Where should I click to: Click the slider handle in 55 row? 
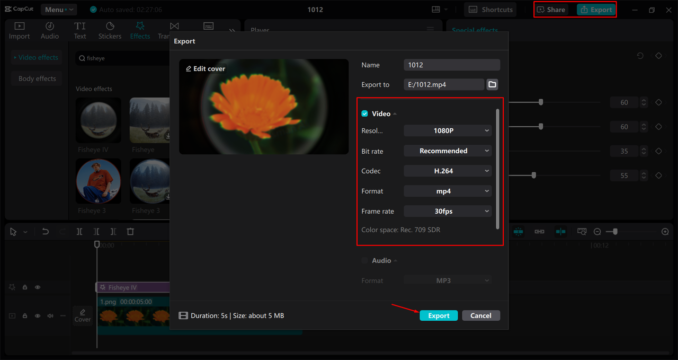click(533, 175)
